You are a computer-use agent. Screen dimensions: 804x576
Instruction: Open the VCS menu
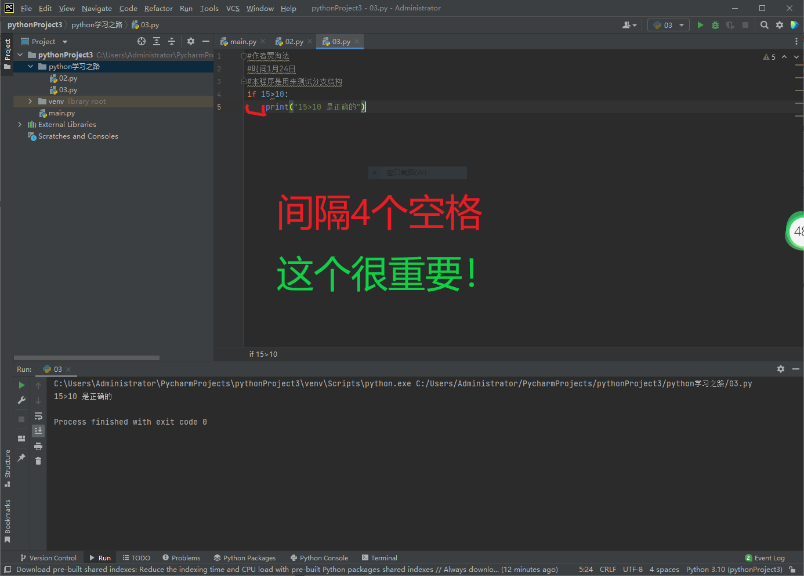pyautogui.click(x=233, y=8)
